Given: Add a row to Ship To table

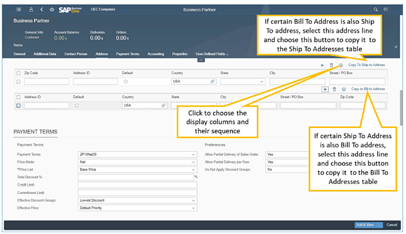Looking at the screenshot, I should coord(325,89).
